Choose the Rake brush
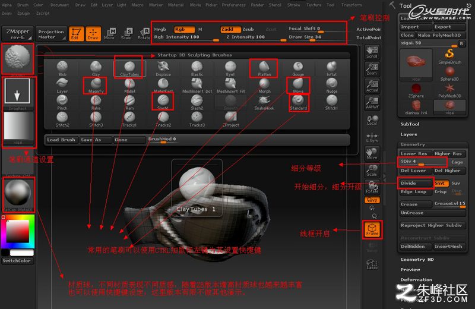Viewport: 475px width, 309px height. [96, 102]
